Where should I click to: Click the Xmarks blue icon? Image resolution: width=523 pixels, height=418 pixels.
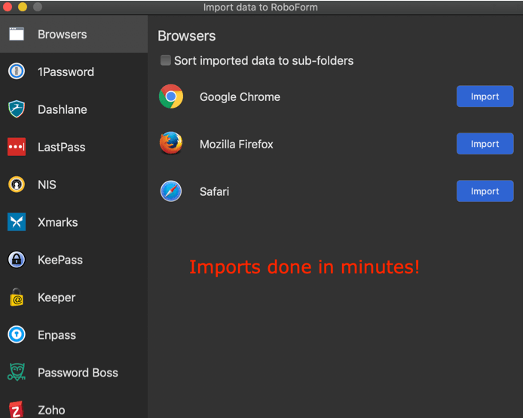tap(16, 222)
